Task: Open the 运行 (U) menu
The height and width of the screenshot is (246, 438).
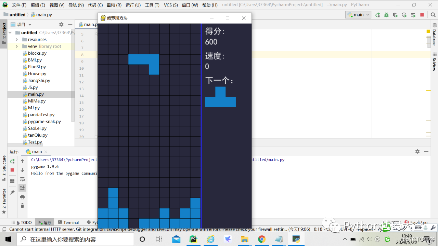Action: (133, 5)
